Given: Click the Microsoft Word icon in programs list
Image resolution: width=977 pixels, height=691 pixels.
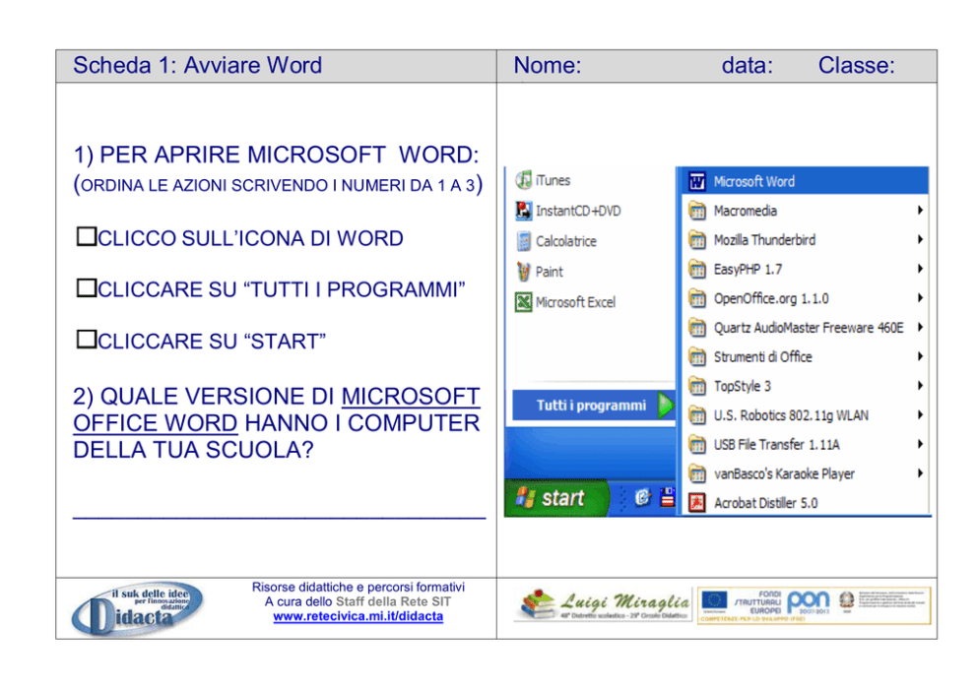Looking at the screenshot, I should [696, 181].
